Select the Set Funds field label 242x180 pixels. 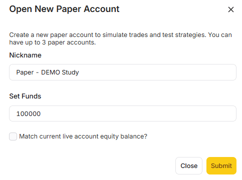point(25,96)
